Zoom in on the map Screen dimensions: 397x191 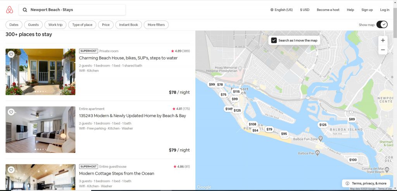[x=383, y=41]
